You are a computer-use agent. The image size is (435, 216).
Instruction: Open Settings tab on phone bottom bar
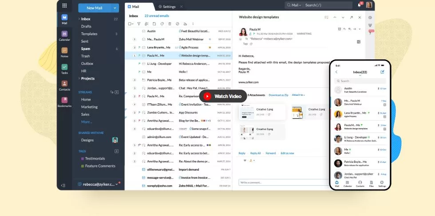tap(382, 184)
